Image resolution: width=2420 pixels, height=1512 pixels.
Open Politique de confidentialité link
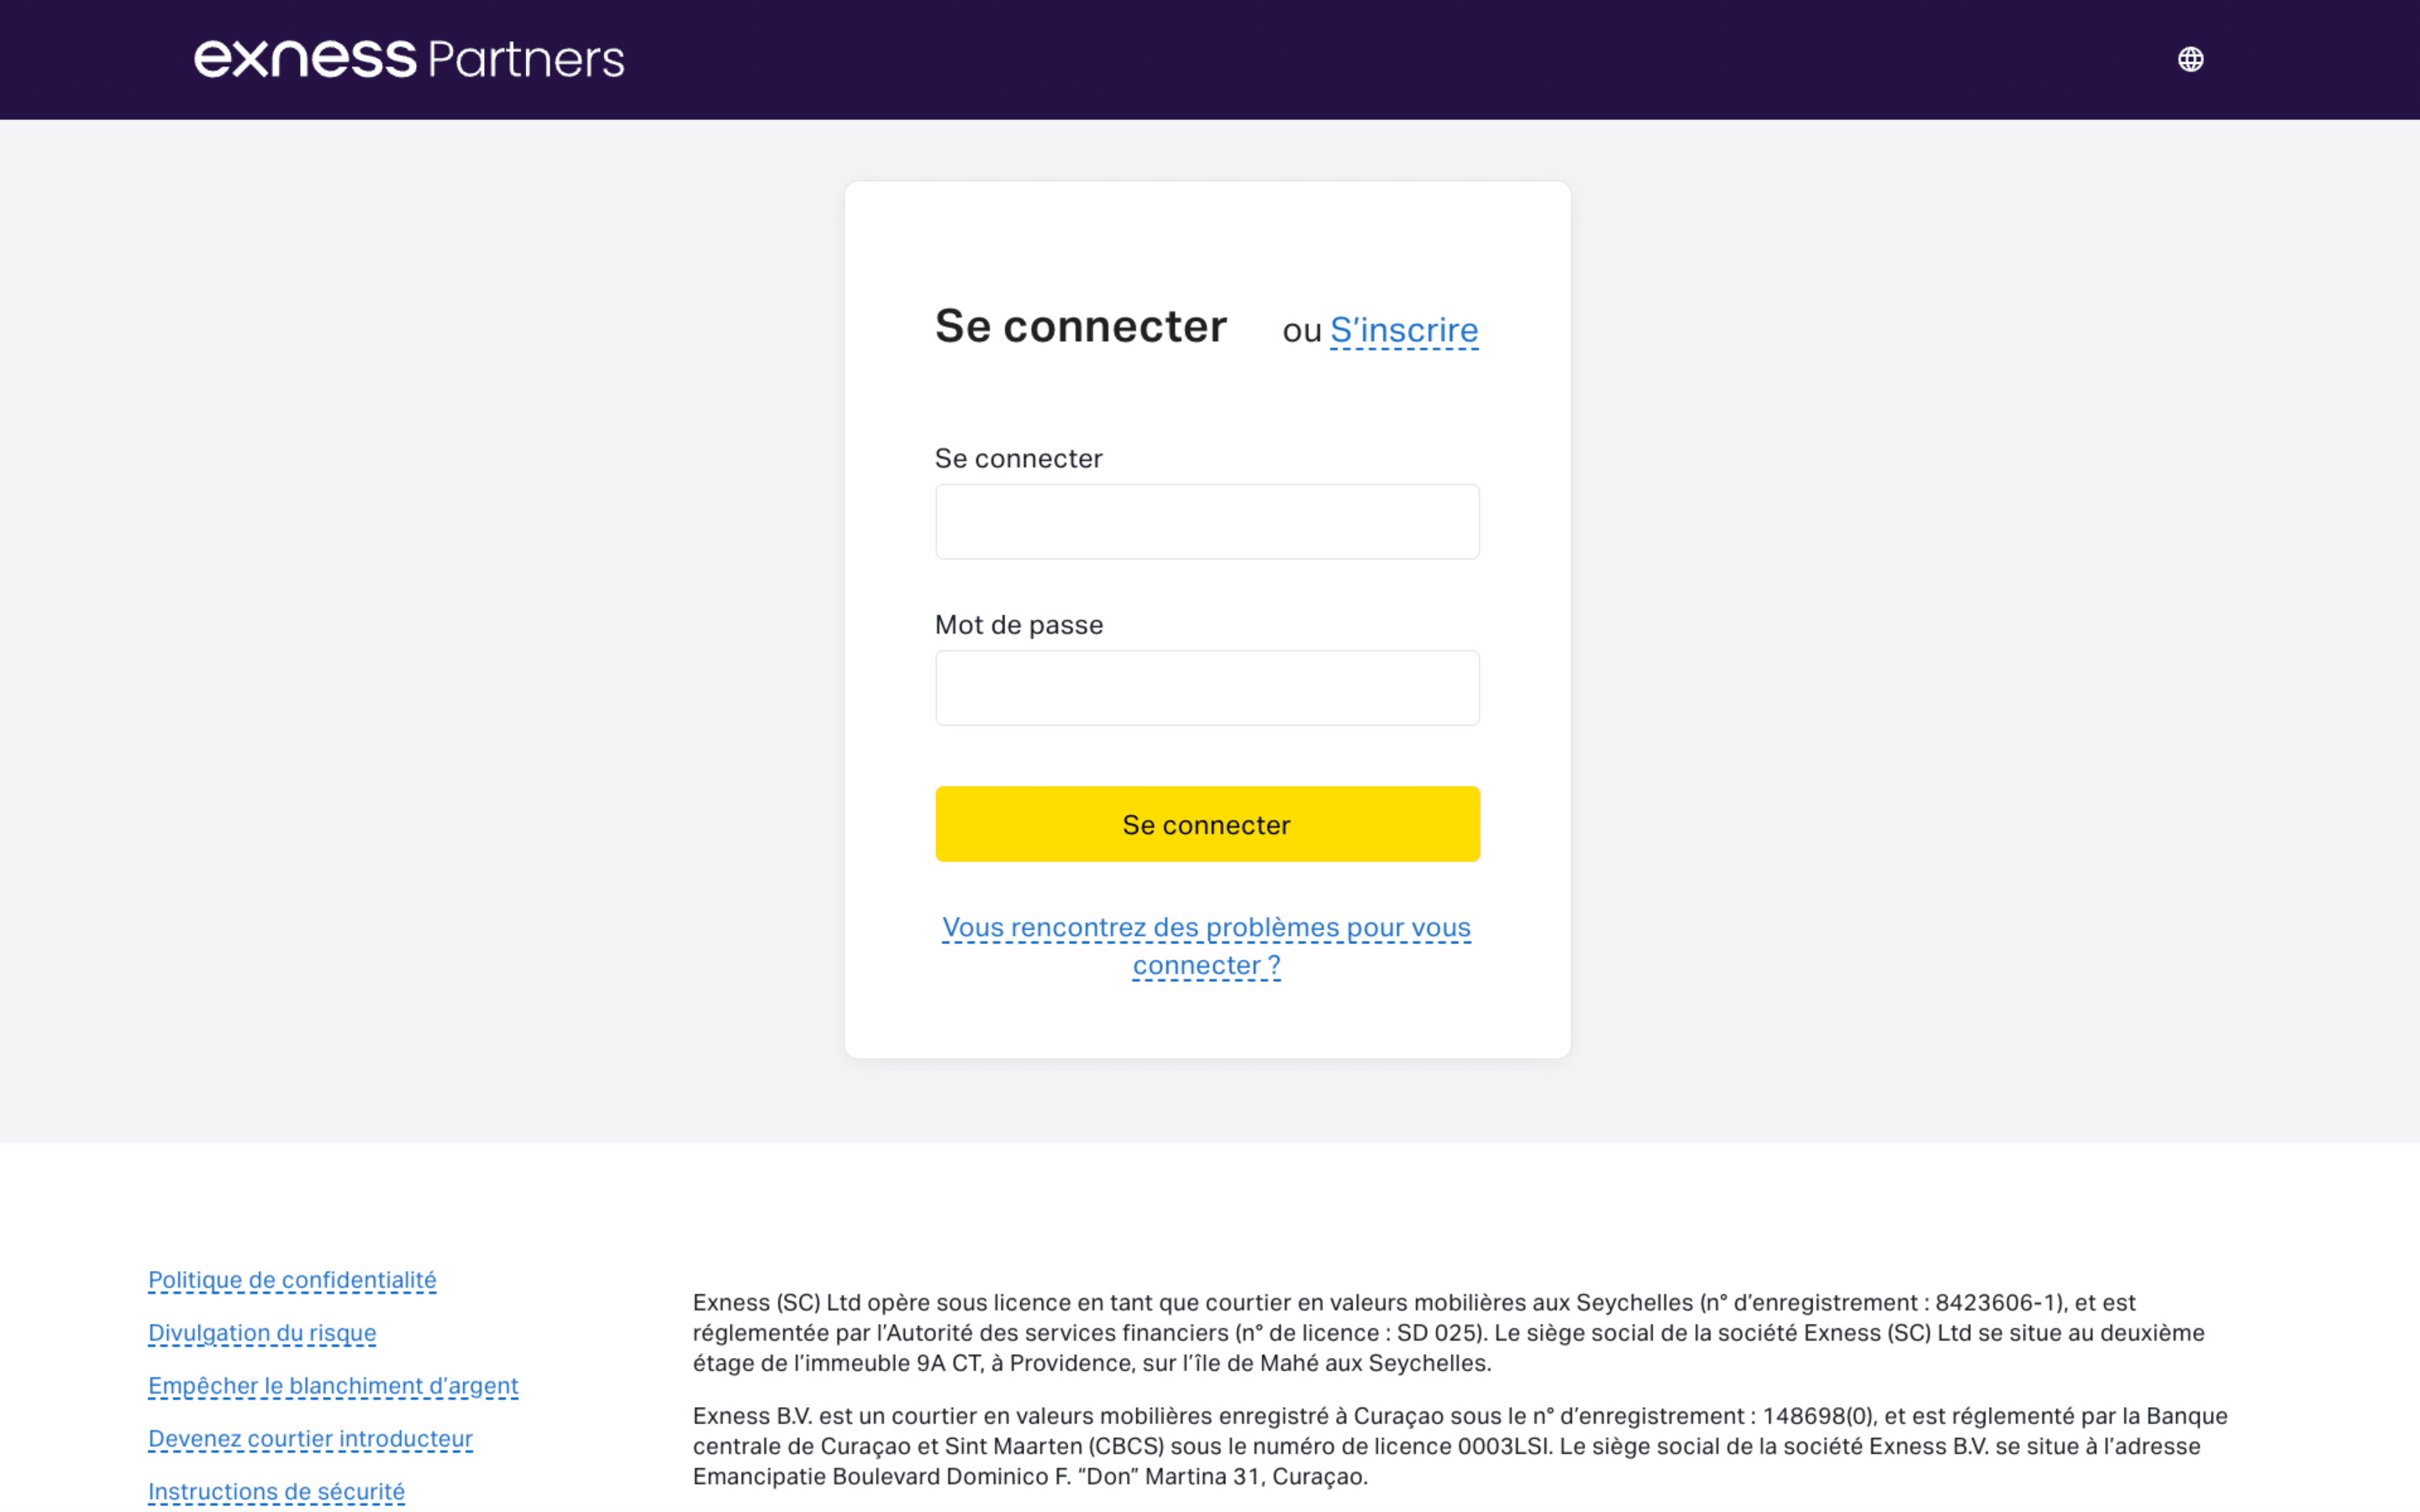coord(292,1280)
